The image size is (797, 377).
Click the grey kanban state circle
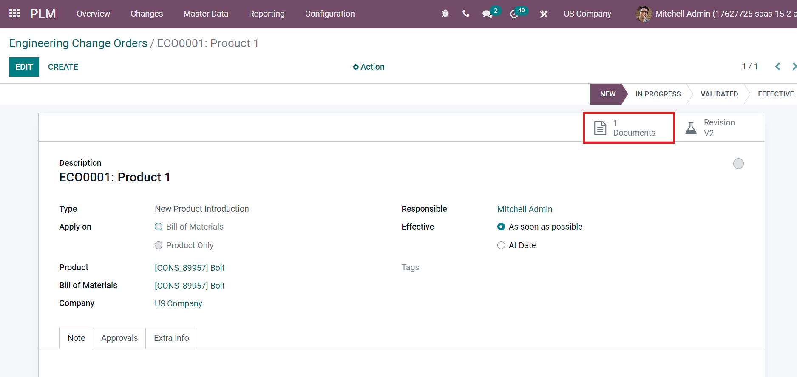coord(738,164)
